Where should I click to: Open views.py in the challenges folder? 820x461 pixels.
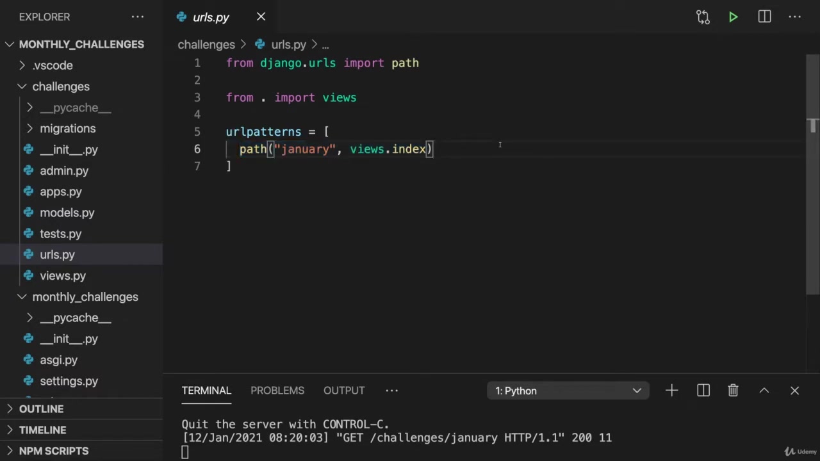point(62,276)
